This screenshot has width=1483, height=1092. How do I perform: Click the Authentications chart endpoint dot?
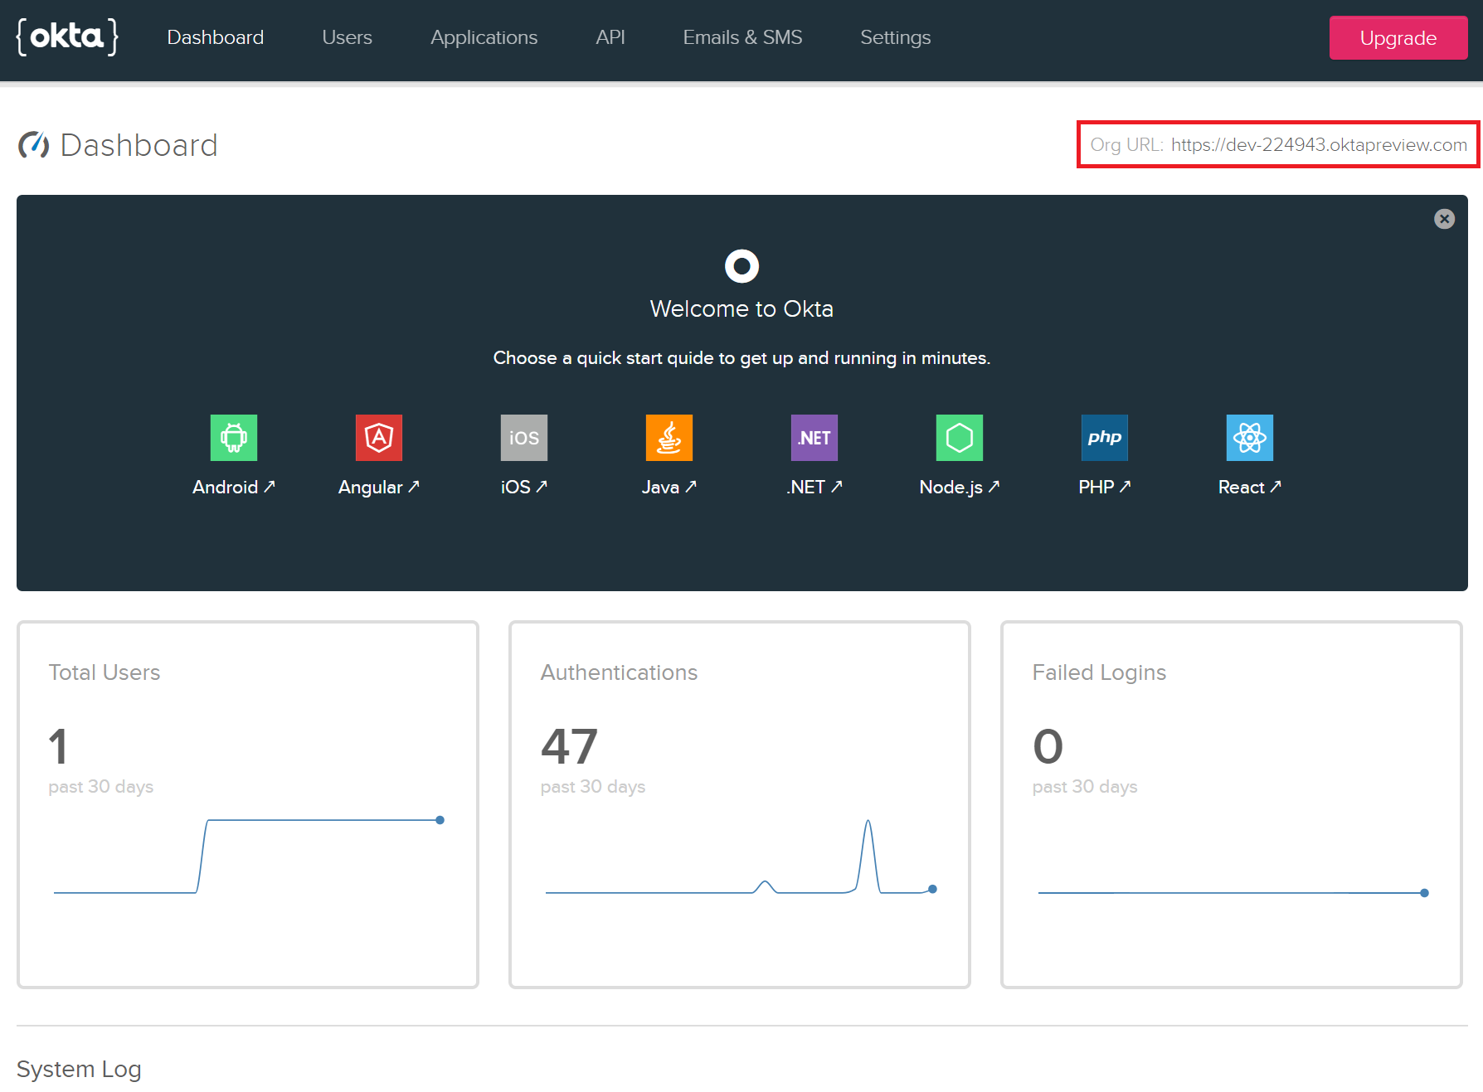[x=932, y=889]
